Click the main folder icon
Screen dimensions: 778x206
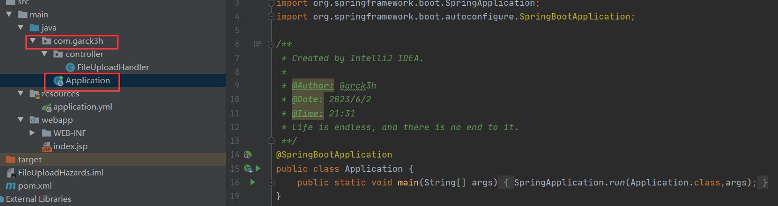(x=23, y=15)
